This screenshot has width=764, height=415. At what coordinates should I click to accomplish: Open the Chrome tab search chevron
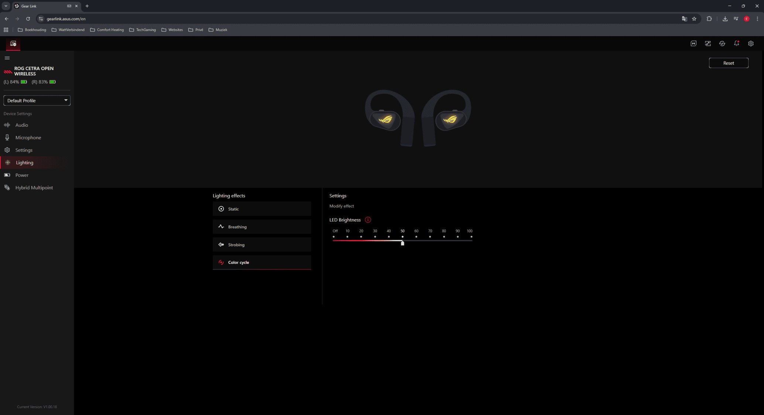pos(6,6)
